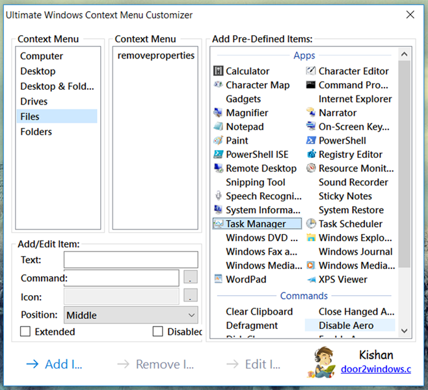Choose Windows DVD ... from Apps list
Image resolution: width=428 pixels, height=390 pixels.
click(261, 238)
